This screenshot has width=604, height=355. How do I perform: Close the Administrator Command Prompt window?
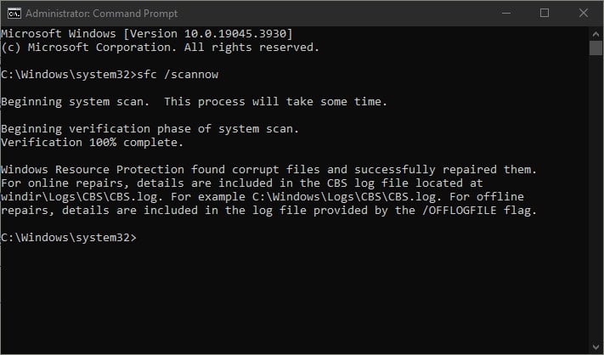pyautogui.click(x=584, y=14)
